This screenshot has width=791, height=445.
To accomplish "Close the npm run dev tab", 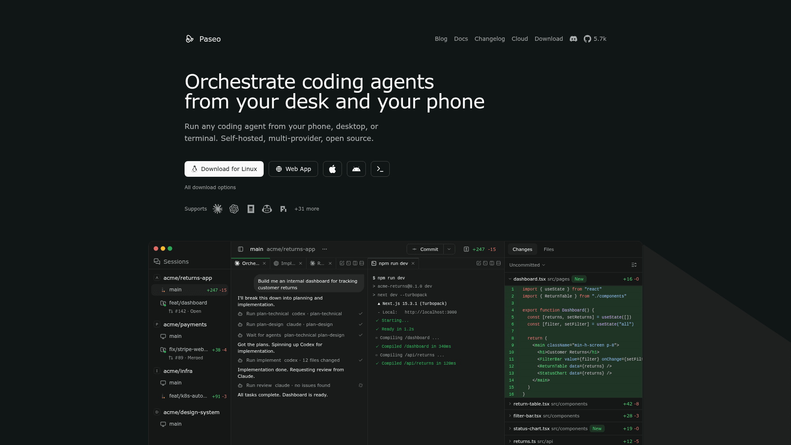I will pyautogui.click(x=413, y=264).
